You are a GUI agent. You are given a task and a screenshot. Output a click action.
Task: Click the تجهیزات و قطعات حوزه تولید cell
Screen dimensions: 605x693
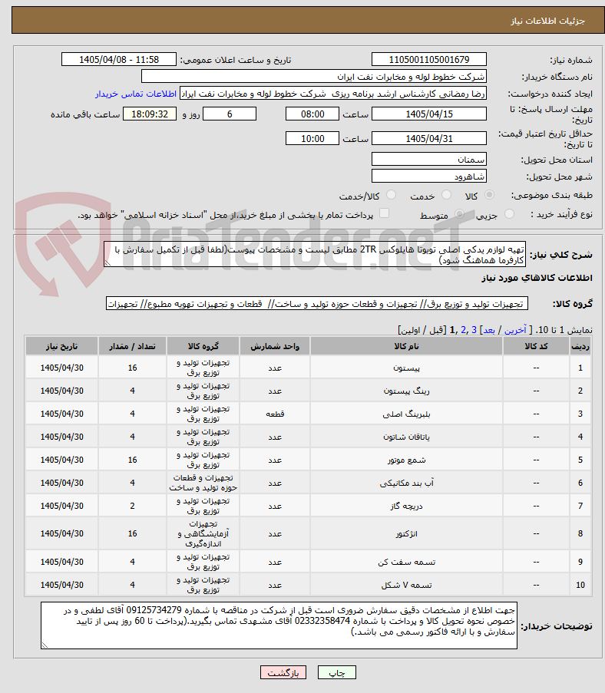click(x=203, y=483)
